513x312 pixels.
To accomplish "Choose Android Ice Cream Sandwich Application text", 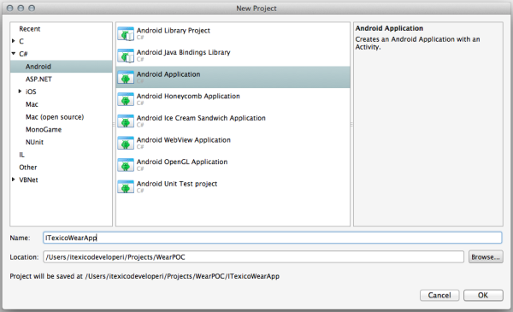I will point(201,118).
